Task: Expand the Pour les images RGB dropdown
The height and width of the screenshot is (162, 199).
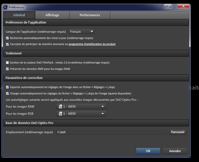Action: click(x=81, y=113)
